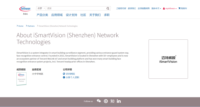Go to Partners breadcrumb
200x107 pixels.
click(31, 26)
